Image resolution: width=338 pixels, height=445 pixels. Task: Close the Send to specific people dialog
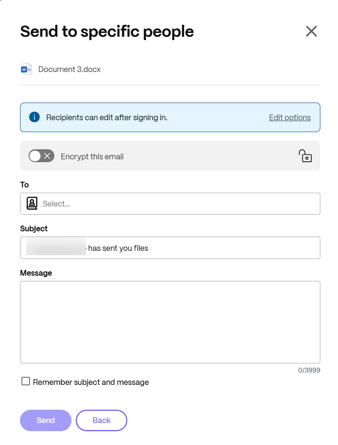pyautogui.click(x=311, y=31)
